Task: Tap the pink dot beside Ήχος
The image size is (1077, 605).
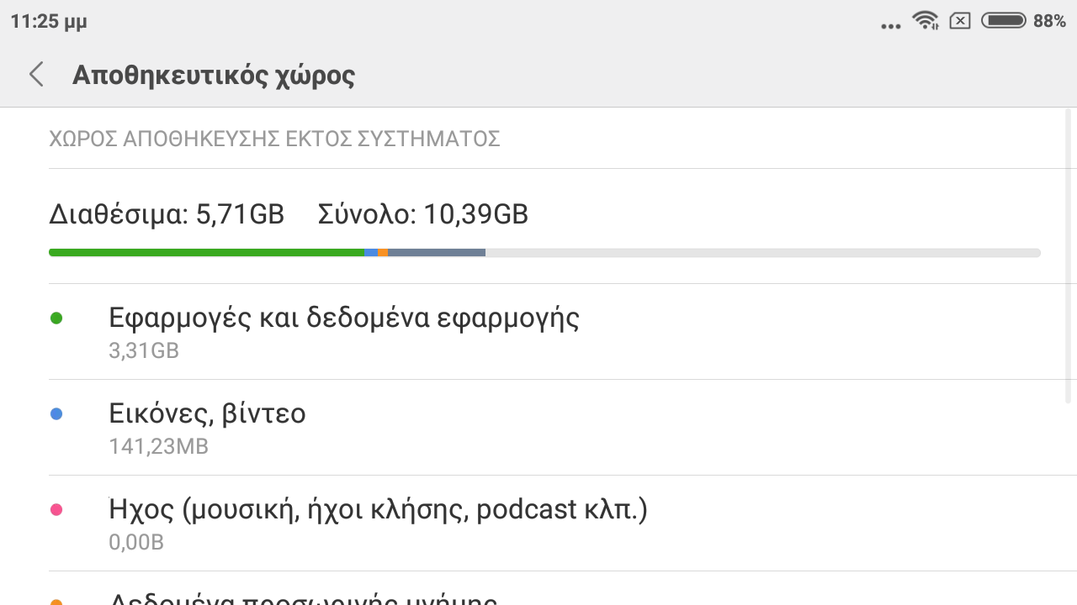Action: tap(56, 509)
